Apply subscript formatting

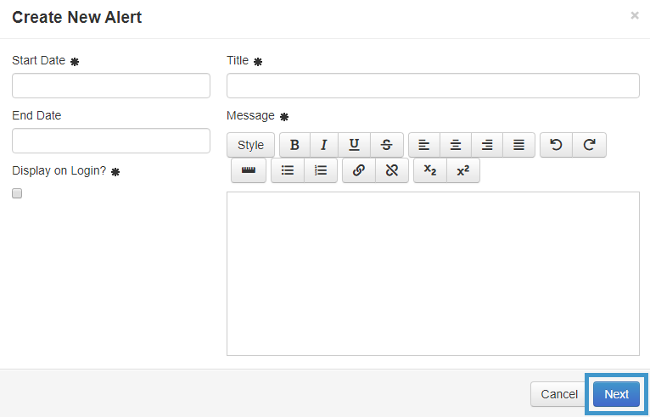point(430,170)
